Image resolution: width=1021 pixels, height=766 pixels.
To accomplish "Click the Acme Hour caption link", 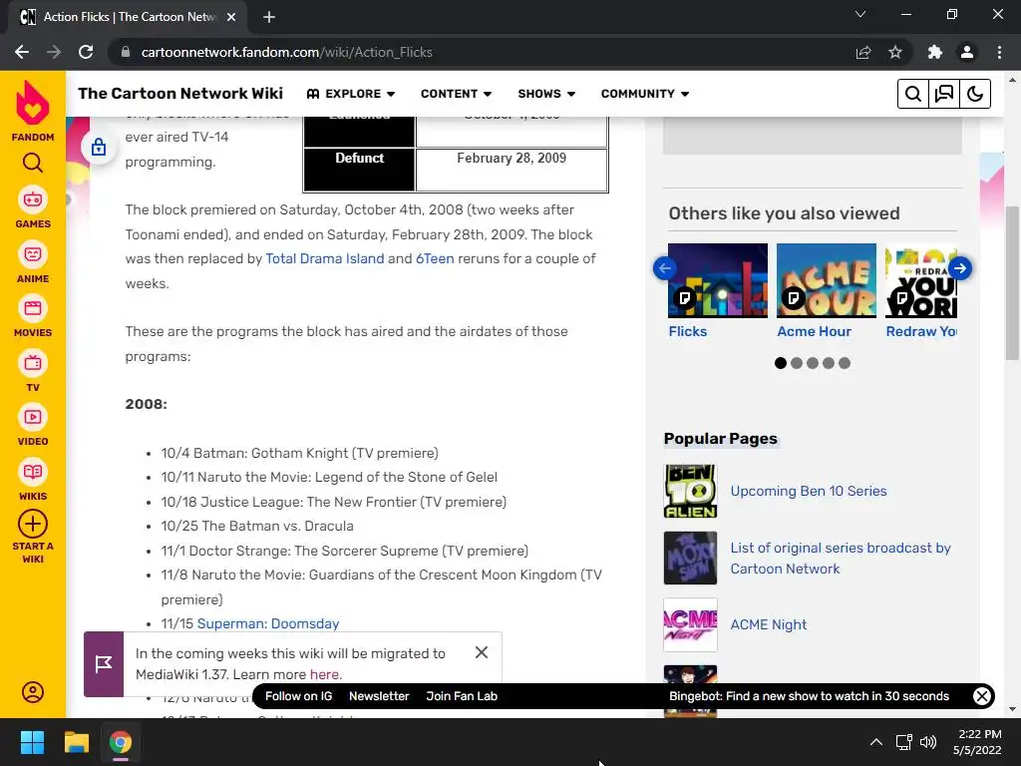I will click(x=814, y=331).
